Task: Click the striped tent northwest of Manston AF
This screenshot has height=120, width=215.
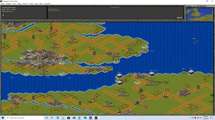Action: click(x=91, y=63)
